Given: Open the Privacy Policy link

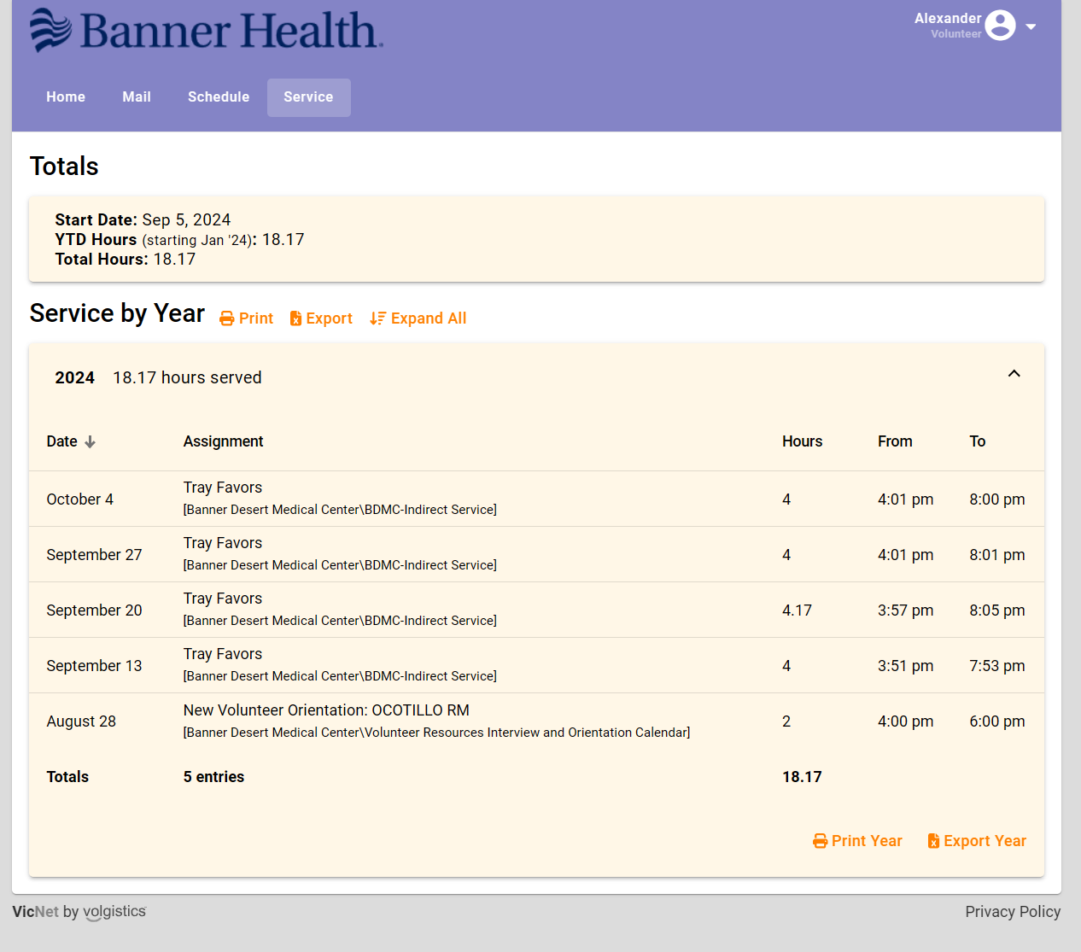Looking at the screenshot, I should point(1013,912).
